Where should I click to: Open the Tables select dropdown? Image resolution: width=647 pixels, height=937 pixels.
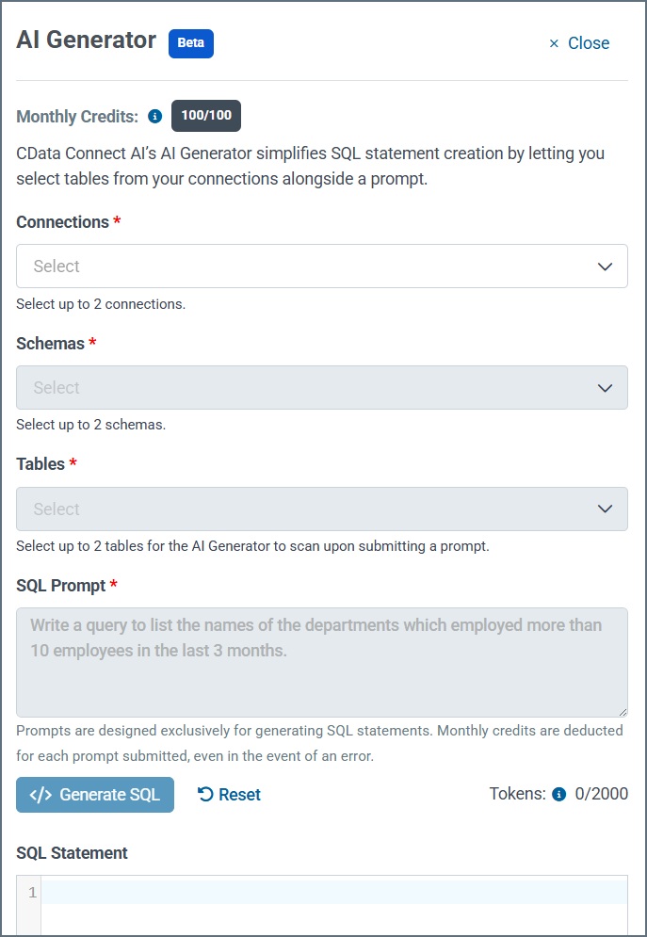pos(322,509)
